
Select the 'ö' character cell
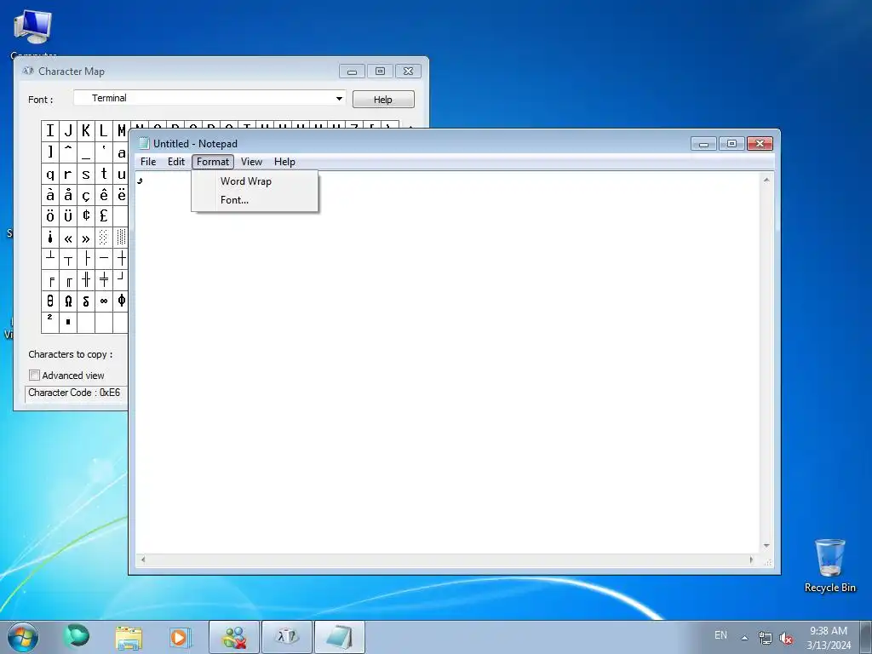[x=50, y=215]
